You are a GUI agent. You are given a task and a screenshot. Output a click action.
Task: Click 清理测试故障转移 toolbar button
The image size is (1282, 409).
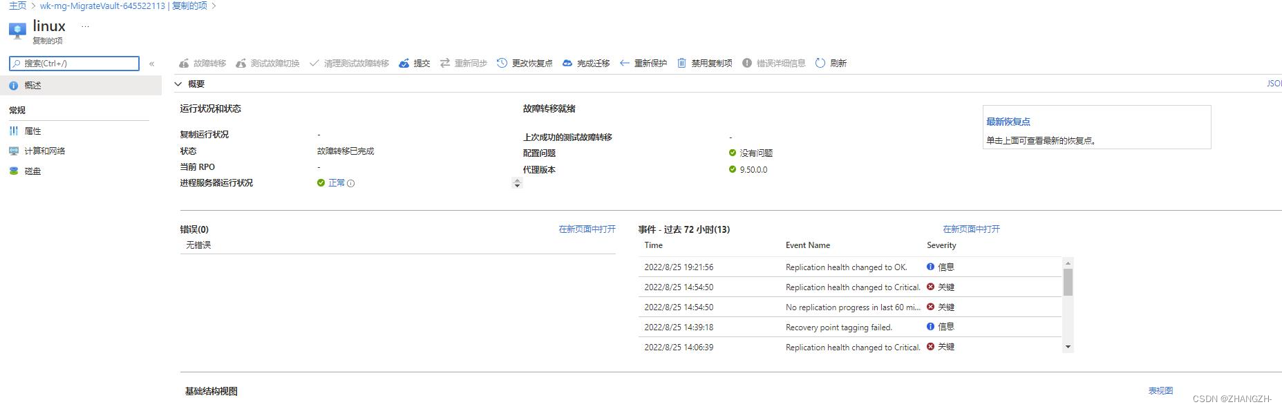coord(349,63)
